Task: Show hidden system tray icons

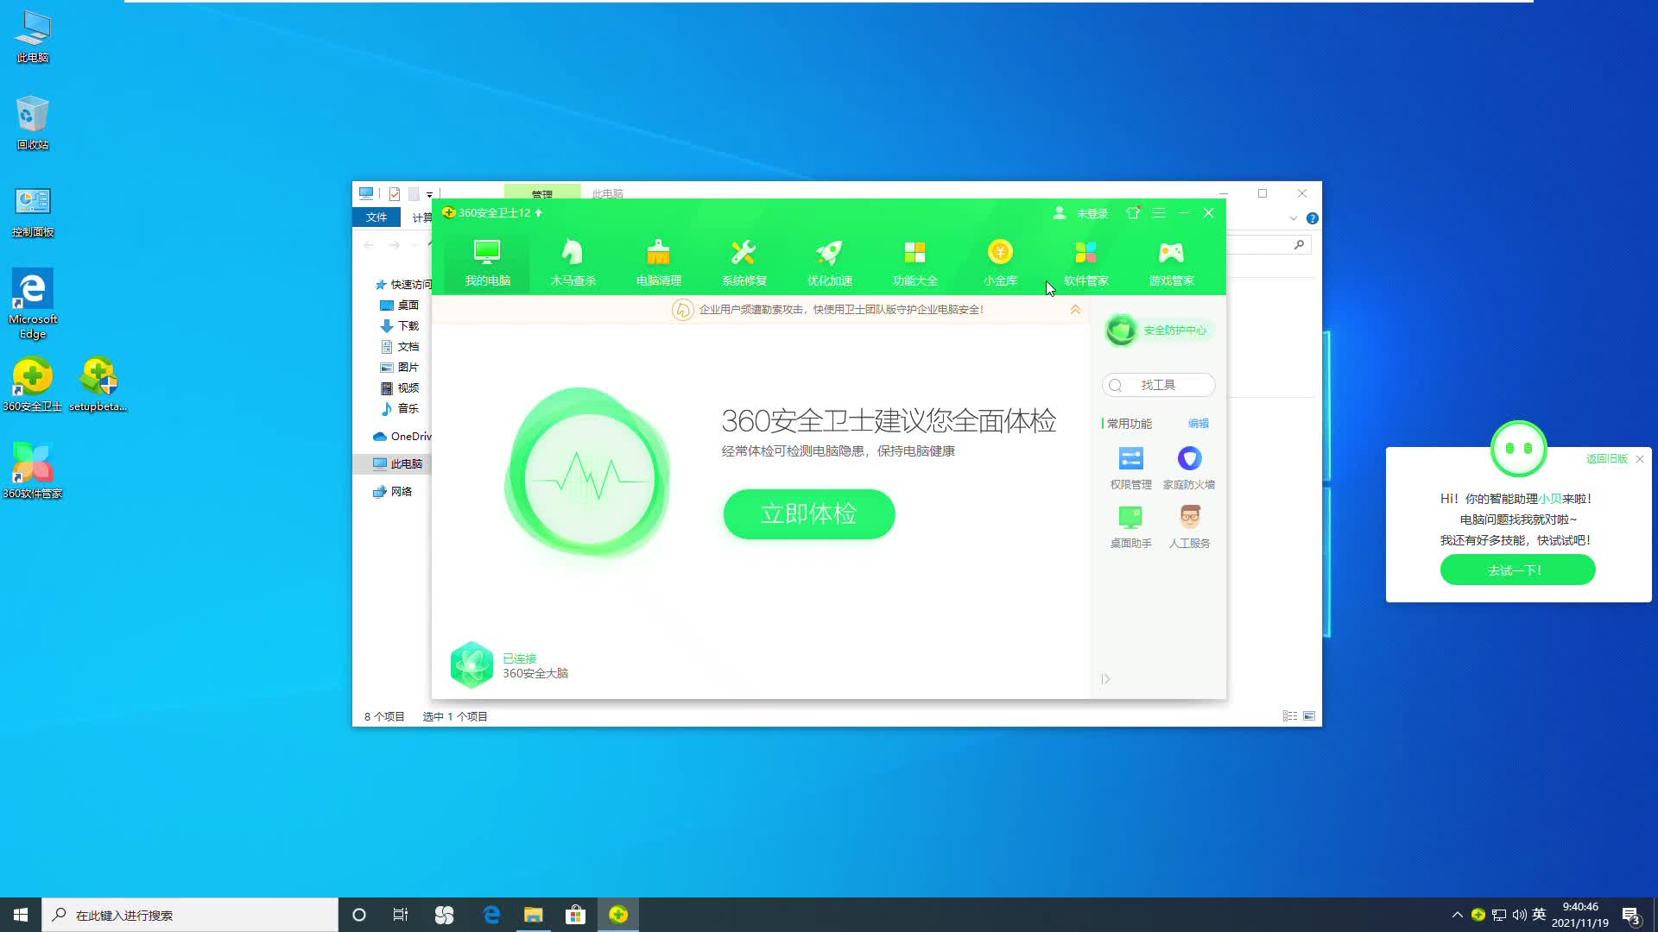Action: [1457, 915]
